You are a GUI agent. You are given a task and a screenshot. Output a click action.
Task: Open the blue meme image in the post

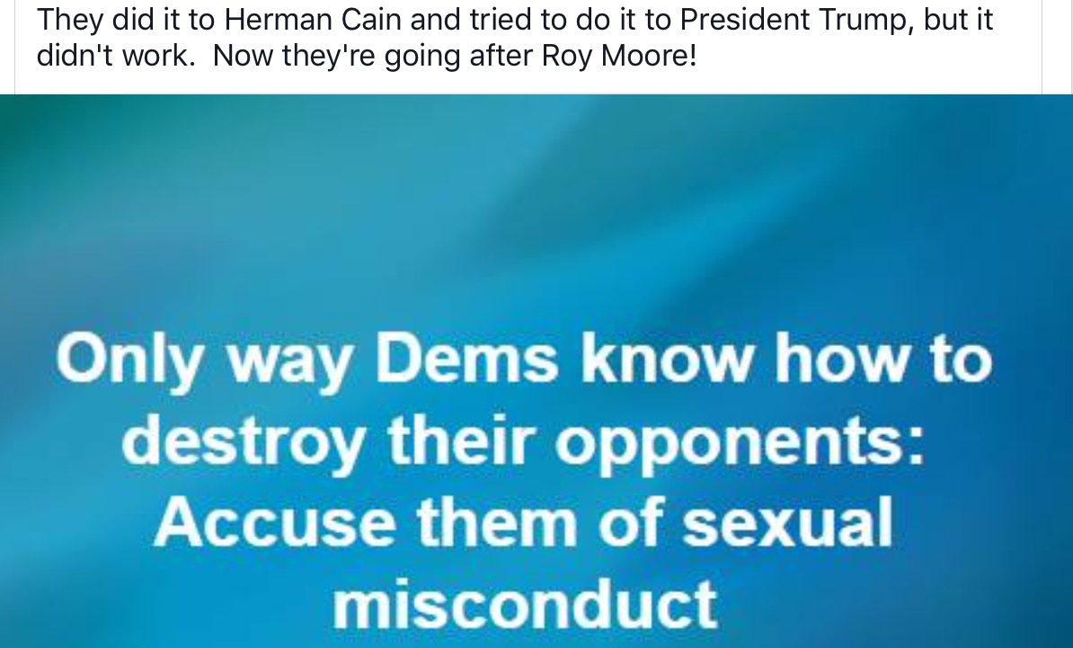536,371
